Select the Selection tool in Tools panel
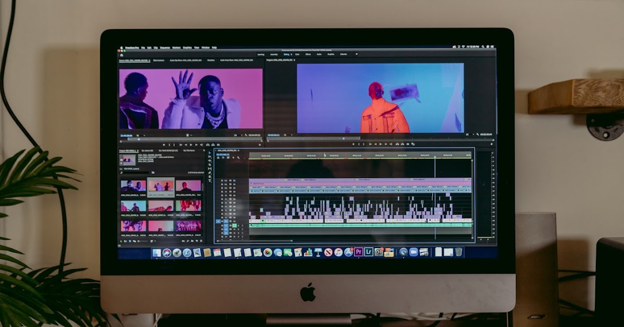 click(210, 153)
